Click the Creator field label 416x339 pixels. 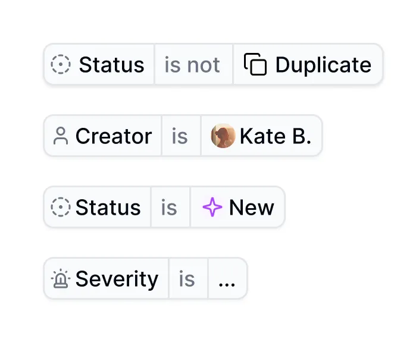[x=114, y=136]
